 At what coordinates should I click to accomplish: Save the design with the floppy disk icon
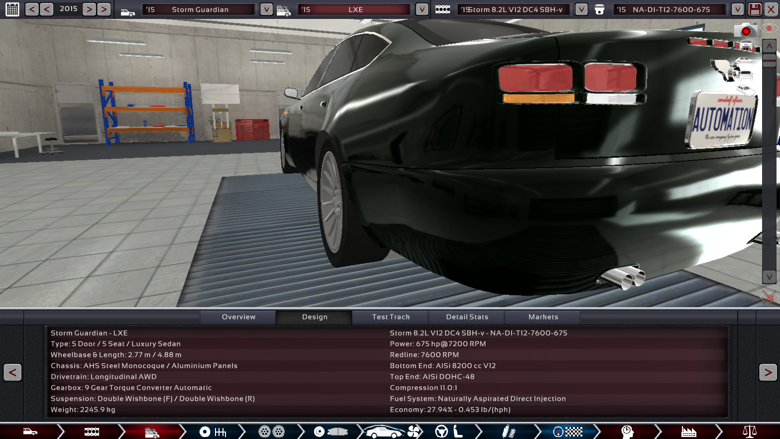[755, 9]
